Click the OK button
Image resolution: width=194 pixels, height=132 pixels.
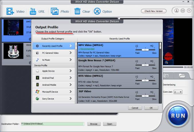(x=151, y=108)
